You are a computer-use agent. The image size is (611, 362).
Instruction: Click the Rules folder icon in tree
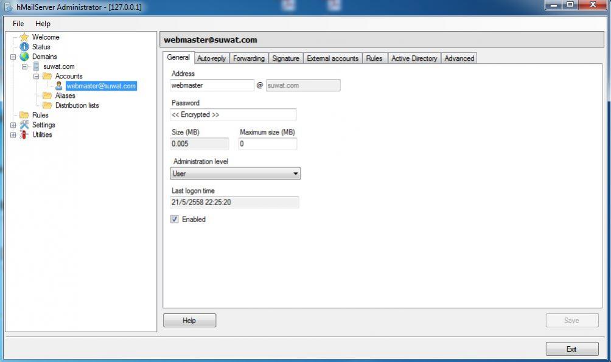(x=24, y=115)
